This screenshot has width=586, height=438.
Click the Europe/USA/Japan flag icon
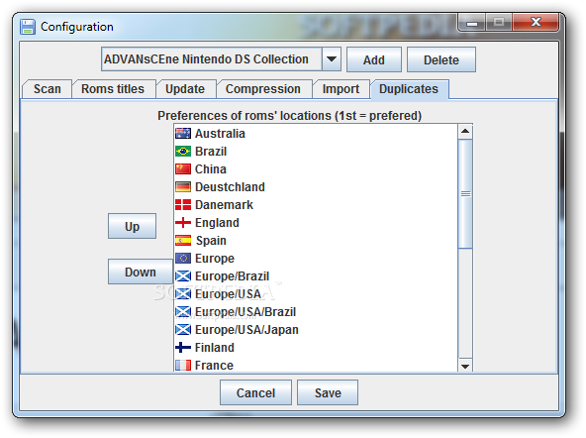(183, 330)
